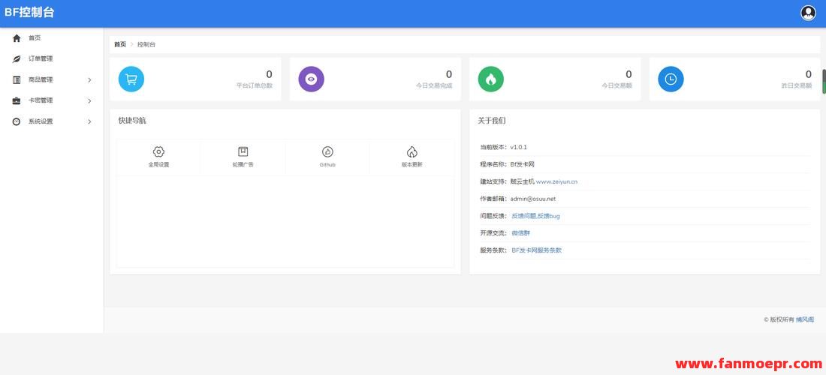826x375 pixels.
Task: Open 系统设置 menu item
Action: pos(41,121)
